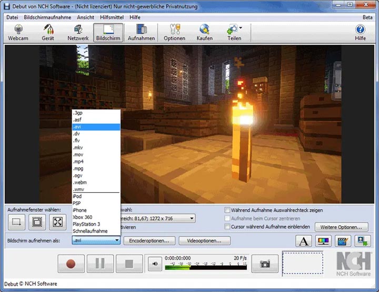
Task: Choose rectangular selection capture region
Action: [x=16, y=222]
